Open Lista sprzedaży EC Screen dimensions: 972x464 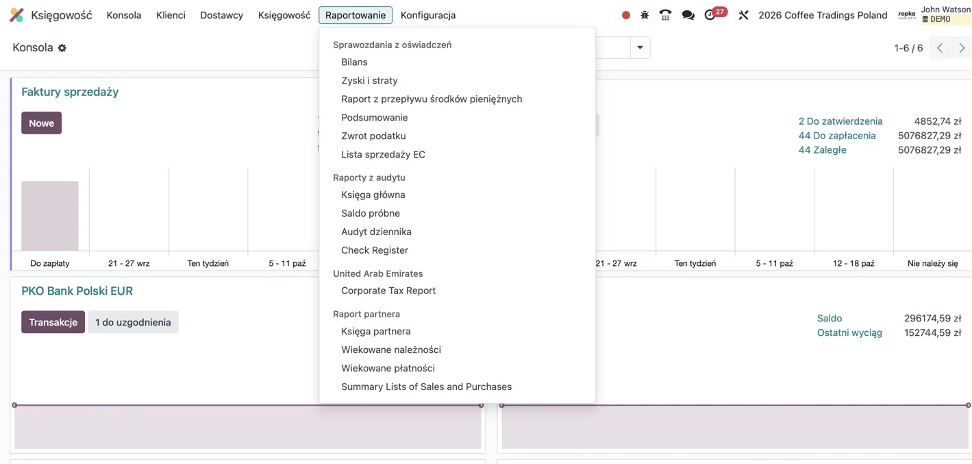tap(458, 155)
